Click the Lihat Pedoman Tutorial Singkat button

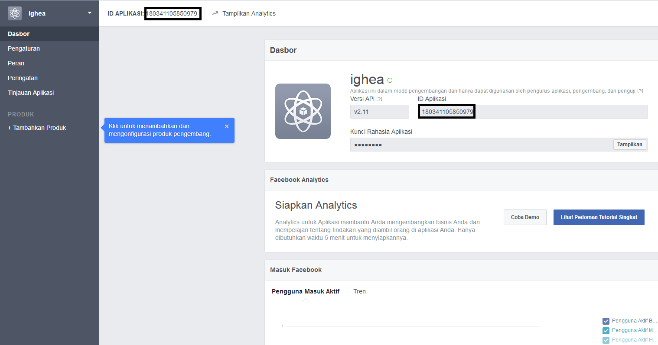tap(599, 217)
